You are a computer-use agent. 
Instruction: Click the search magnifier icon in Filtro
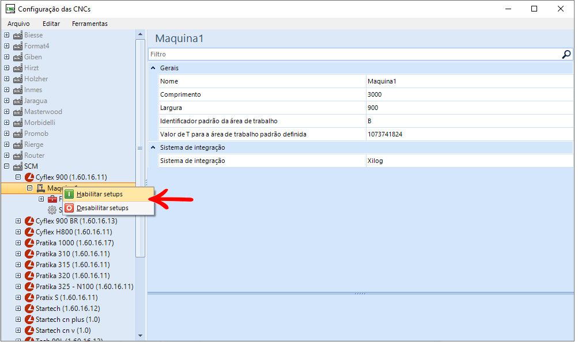point(566,55)
